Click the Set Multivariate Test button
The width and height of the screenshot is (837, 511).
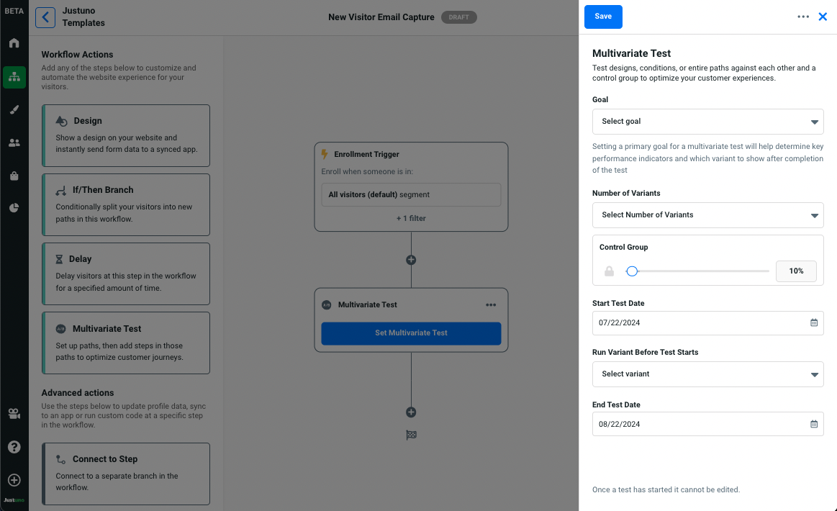click(411, 333)
